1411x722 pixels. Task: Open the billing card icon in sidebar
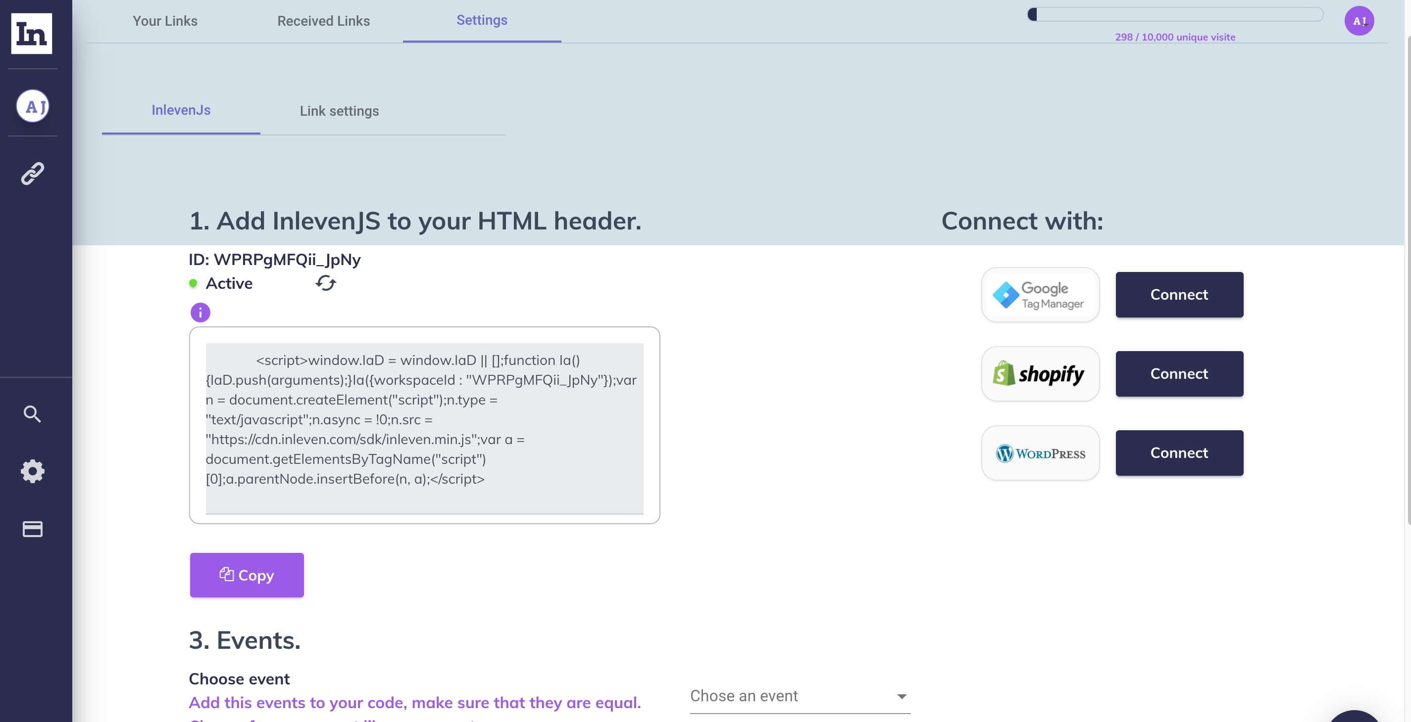[32, 529]
